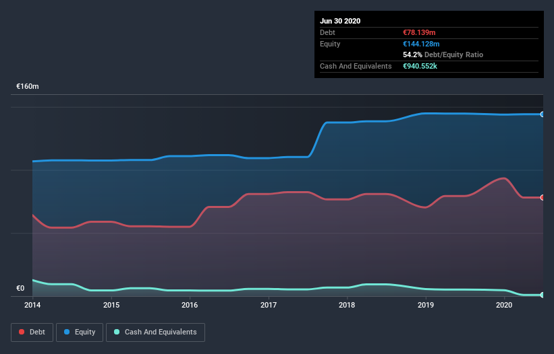Screen dimensions: 554x354
Task: Click the blue Equity endpoint marker
Action: [x=543, y=114]
